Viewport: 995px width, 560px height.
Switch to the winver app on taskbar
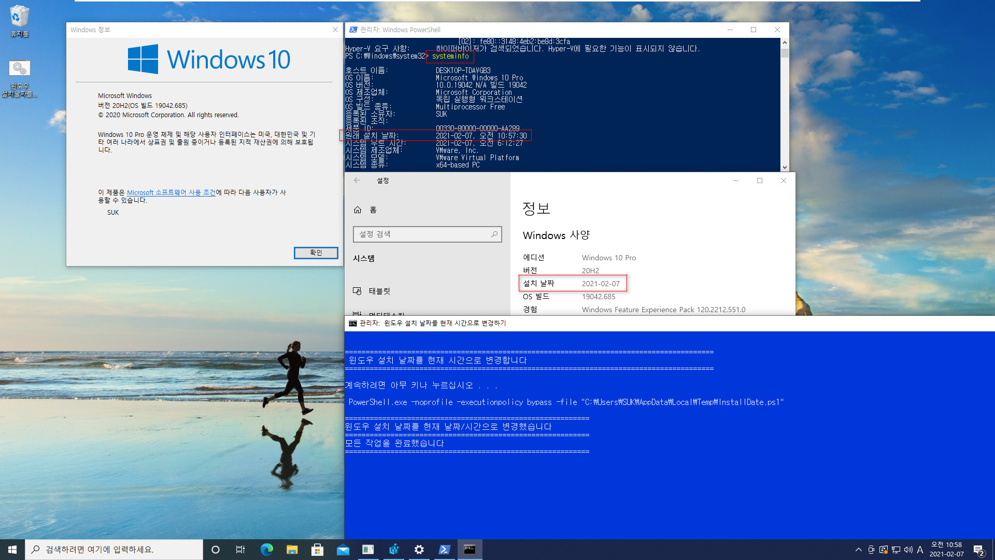coord(368,550)
